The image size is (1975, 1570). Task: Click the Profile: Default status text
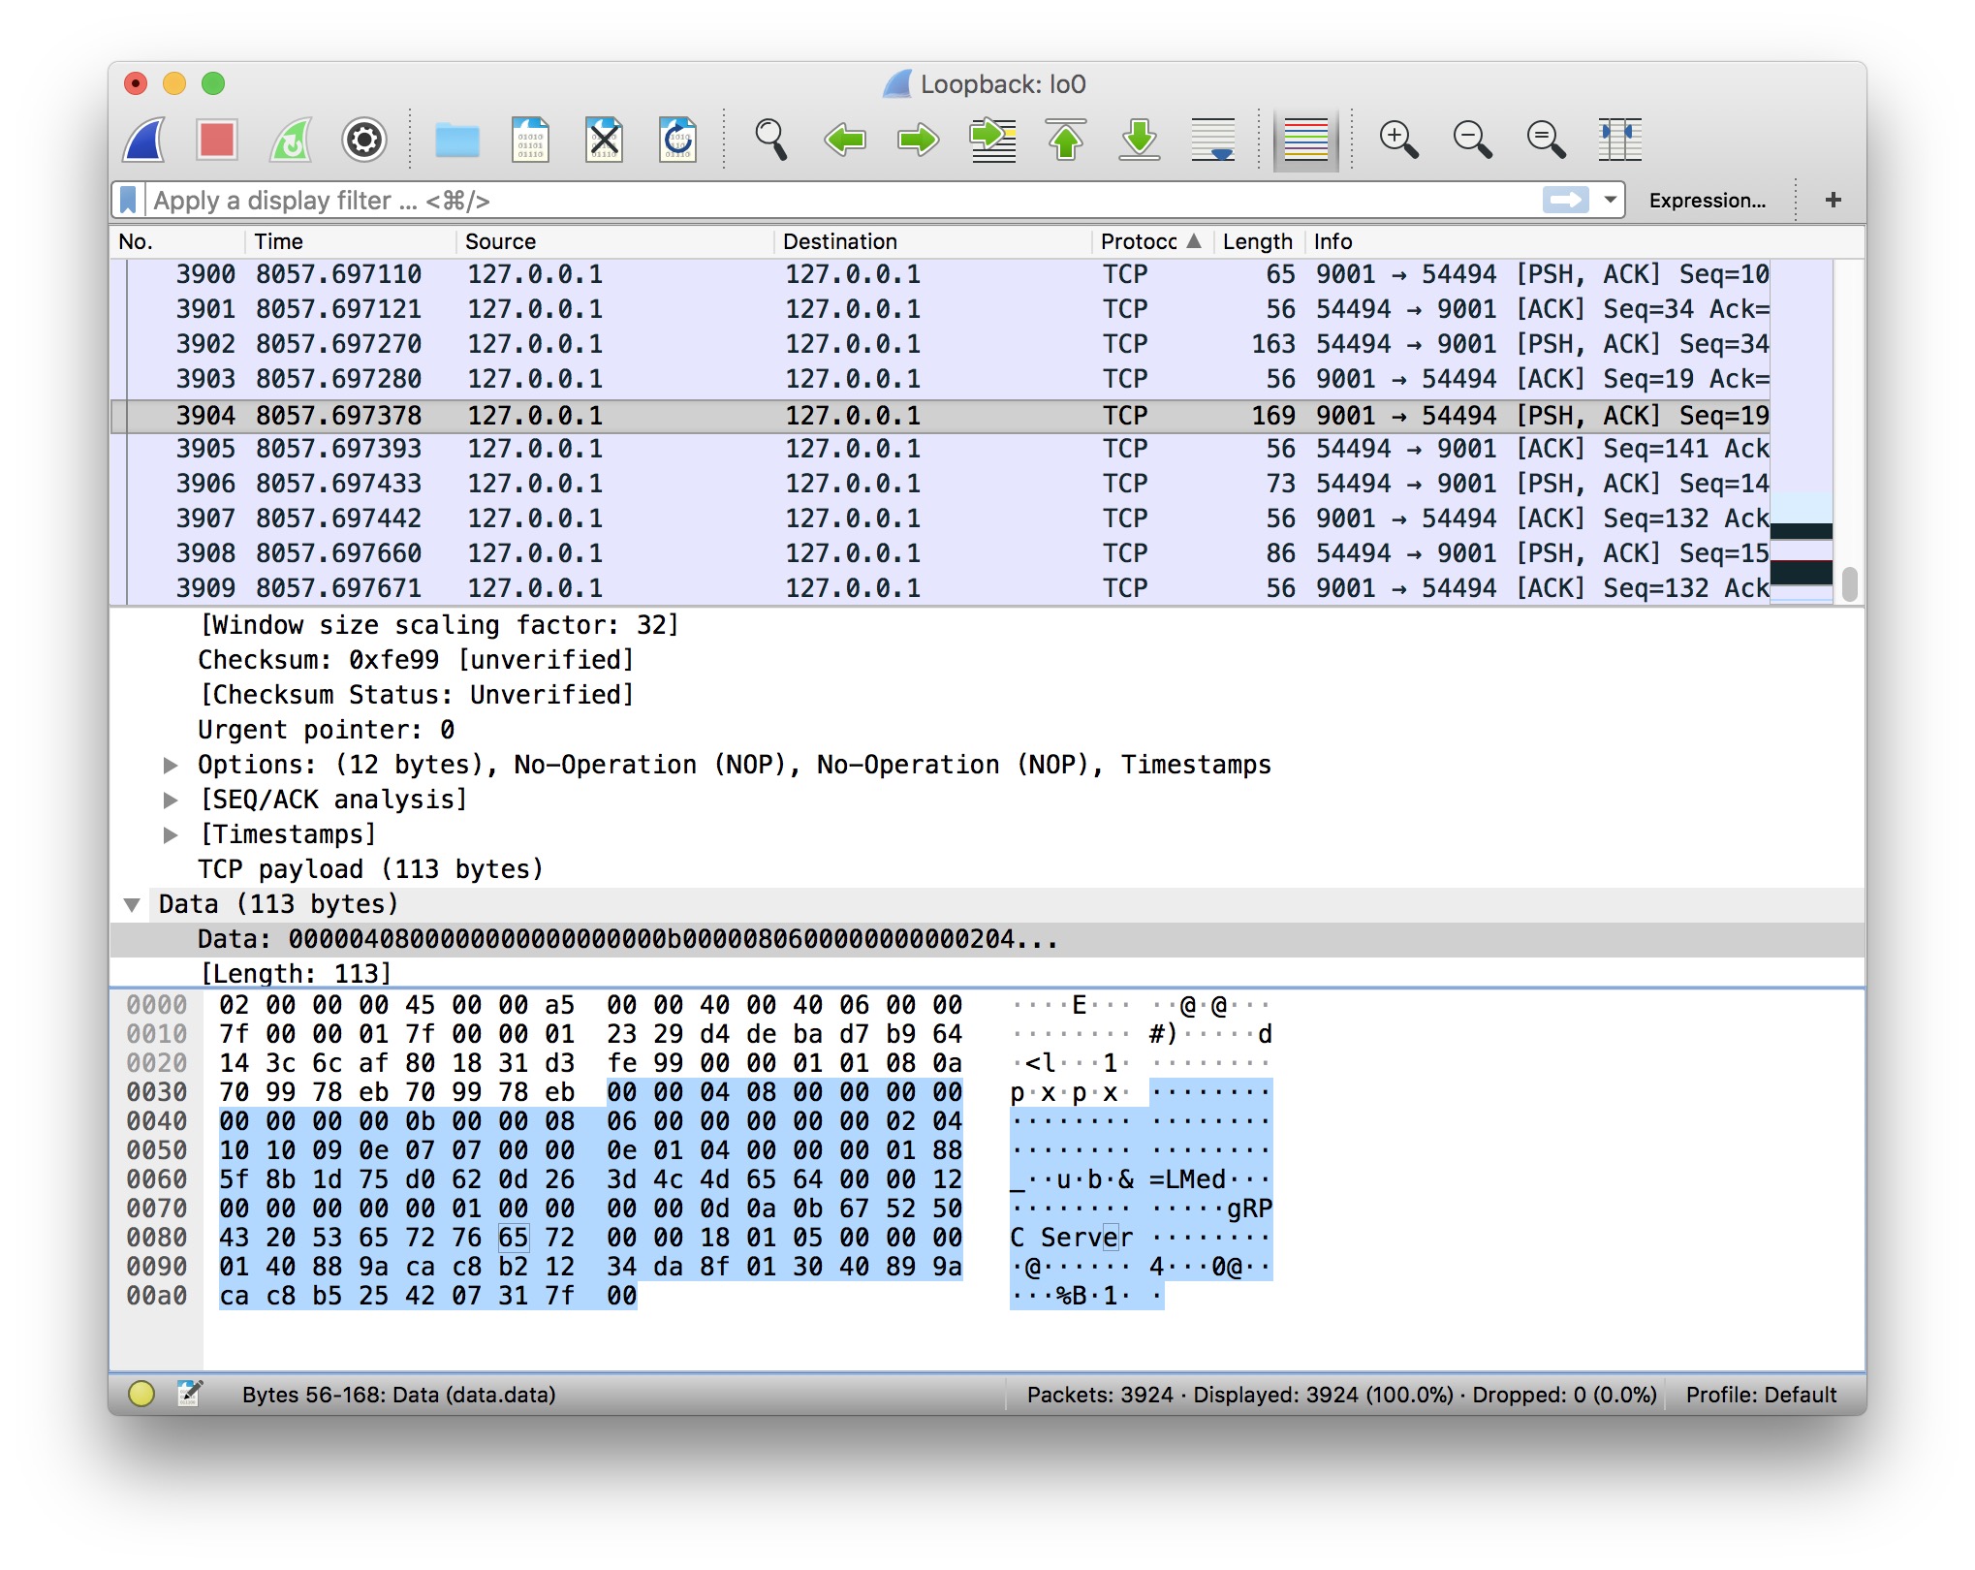[1760, 1394]
